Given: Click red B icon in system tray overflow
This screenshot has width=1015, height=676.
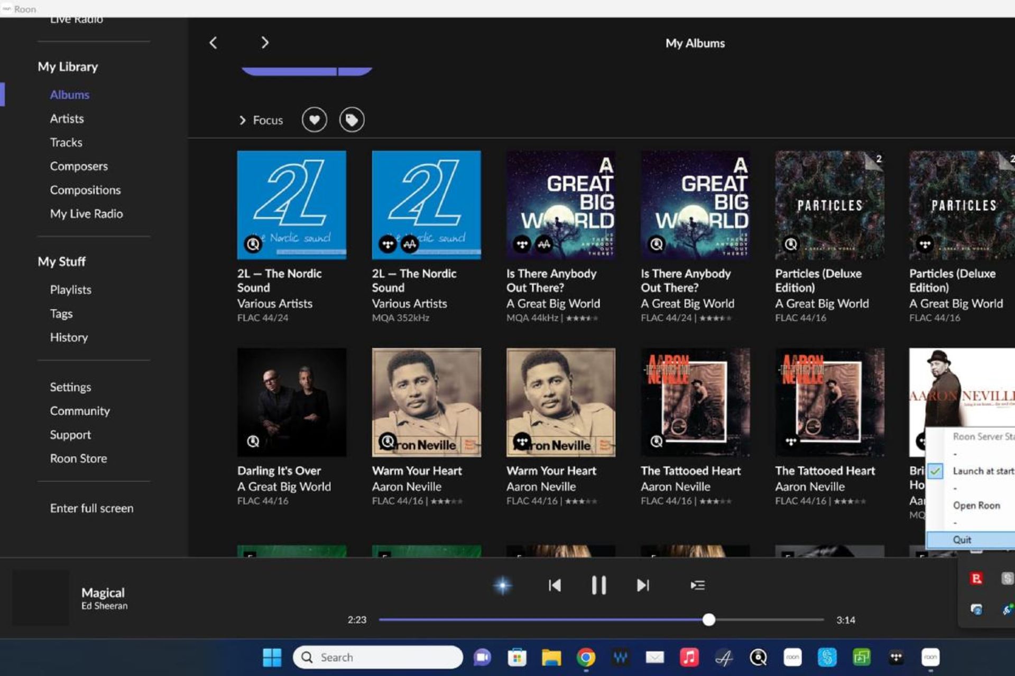Looking at the screenshot, I should tap(976, 578).
